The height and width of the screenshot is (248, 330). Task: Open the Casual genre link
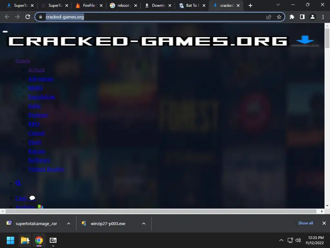pos(36,133)
